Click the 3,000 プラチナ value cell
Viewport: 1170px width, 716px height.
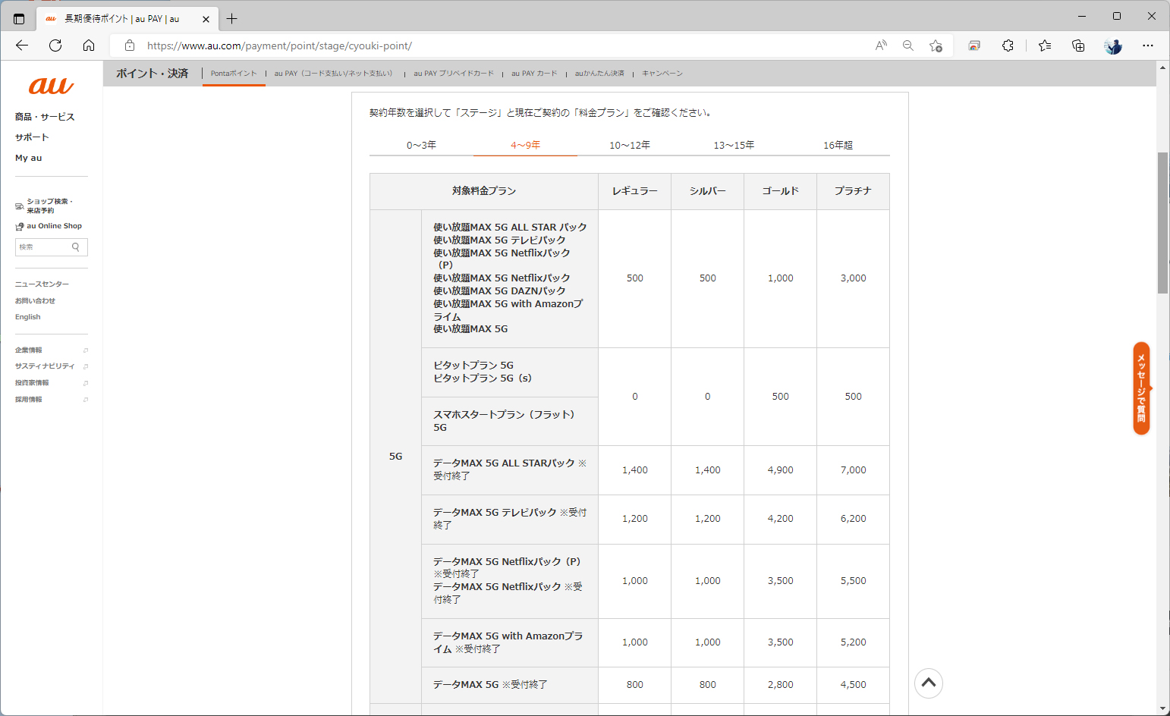[853, 278]
